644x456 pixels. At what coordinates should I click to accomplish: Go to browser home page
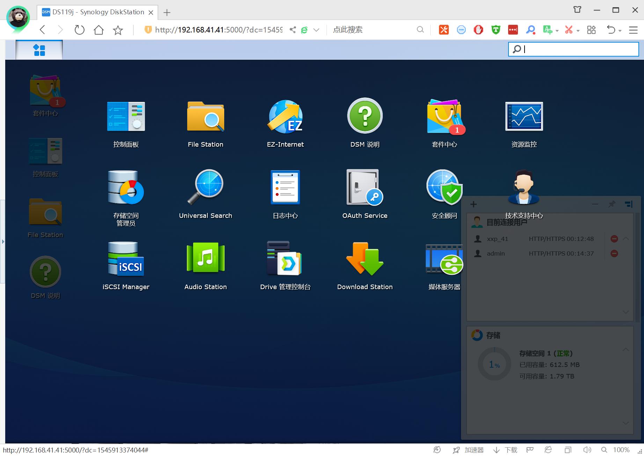pyautogui.click(x=99, y=30)
